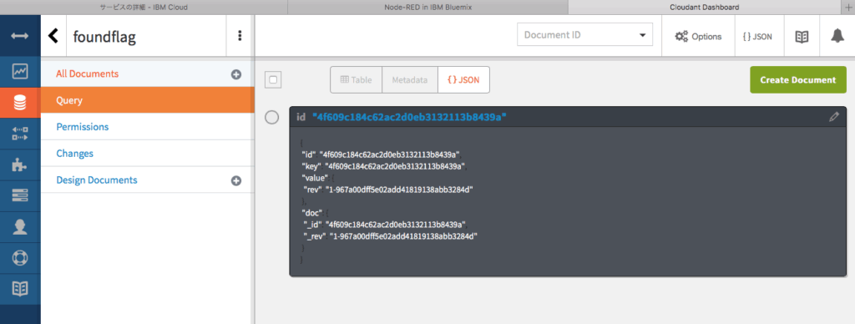The width and height of the screenshot is (855, 324).
Task: Tick the select-all documents checkbox
Action: coord(273,79)
